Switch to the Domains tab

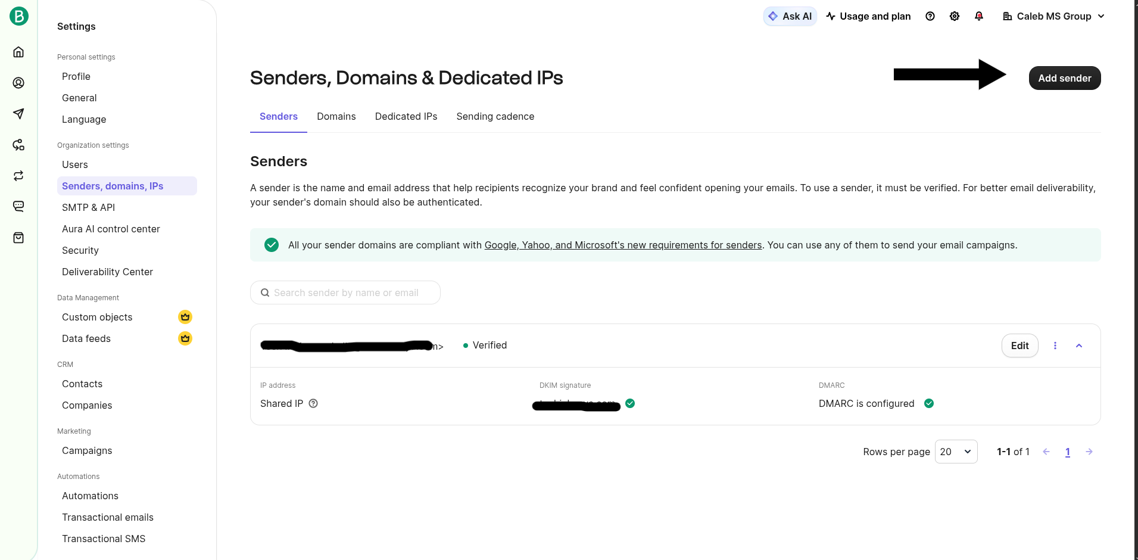click(336, 117)
